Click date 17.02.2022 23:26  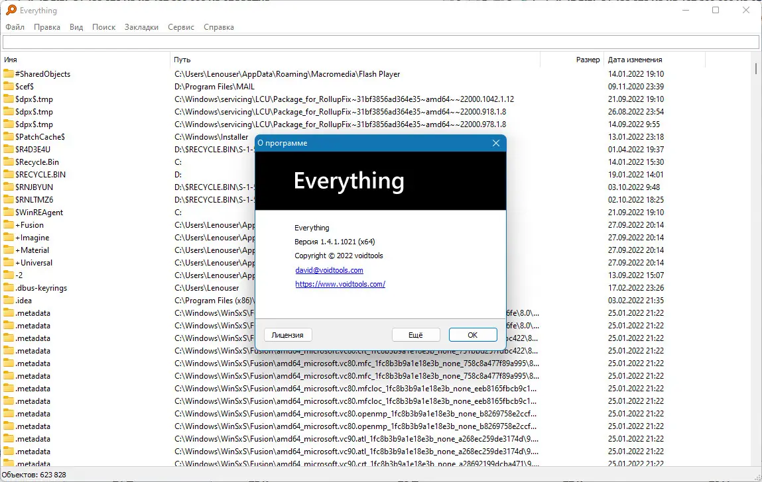pyautogui.click(x=635, y=288)
